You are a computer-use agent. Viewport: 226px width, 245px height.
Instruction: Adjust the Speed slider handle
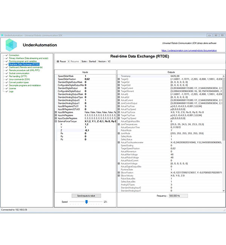[x=86, y=202]
